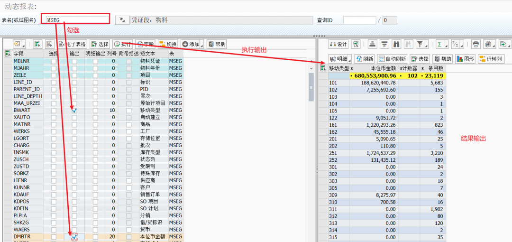Click the 切换 switch button

coord(167,44)
